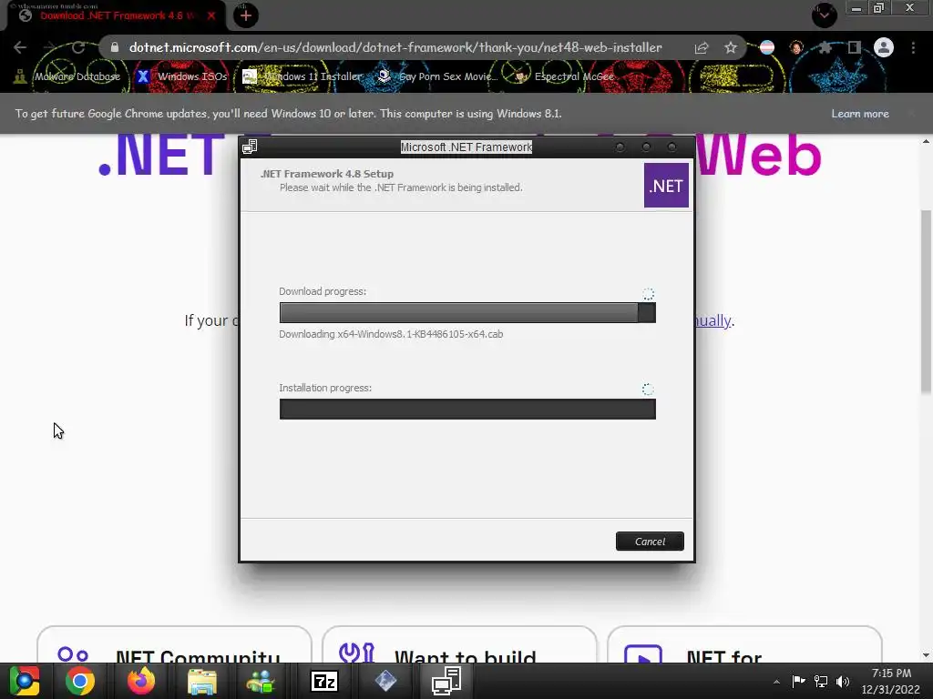Click the striped flag extension icon

click(767, 47)
